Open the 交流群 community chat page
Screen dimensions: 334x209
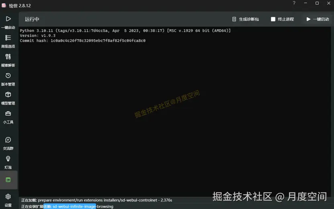8,143
